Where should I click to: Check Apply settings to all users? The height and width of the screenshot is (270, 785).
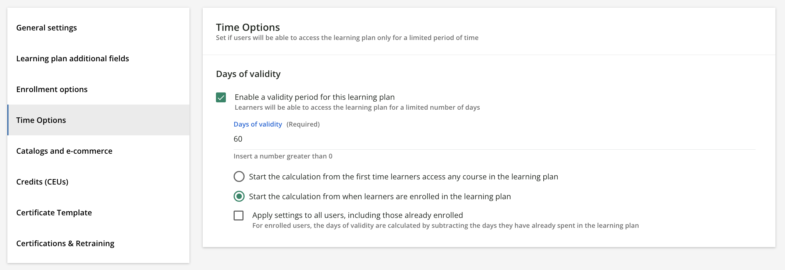pyautogui.click(x=239, y=215)
